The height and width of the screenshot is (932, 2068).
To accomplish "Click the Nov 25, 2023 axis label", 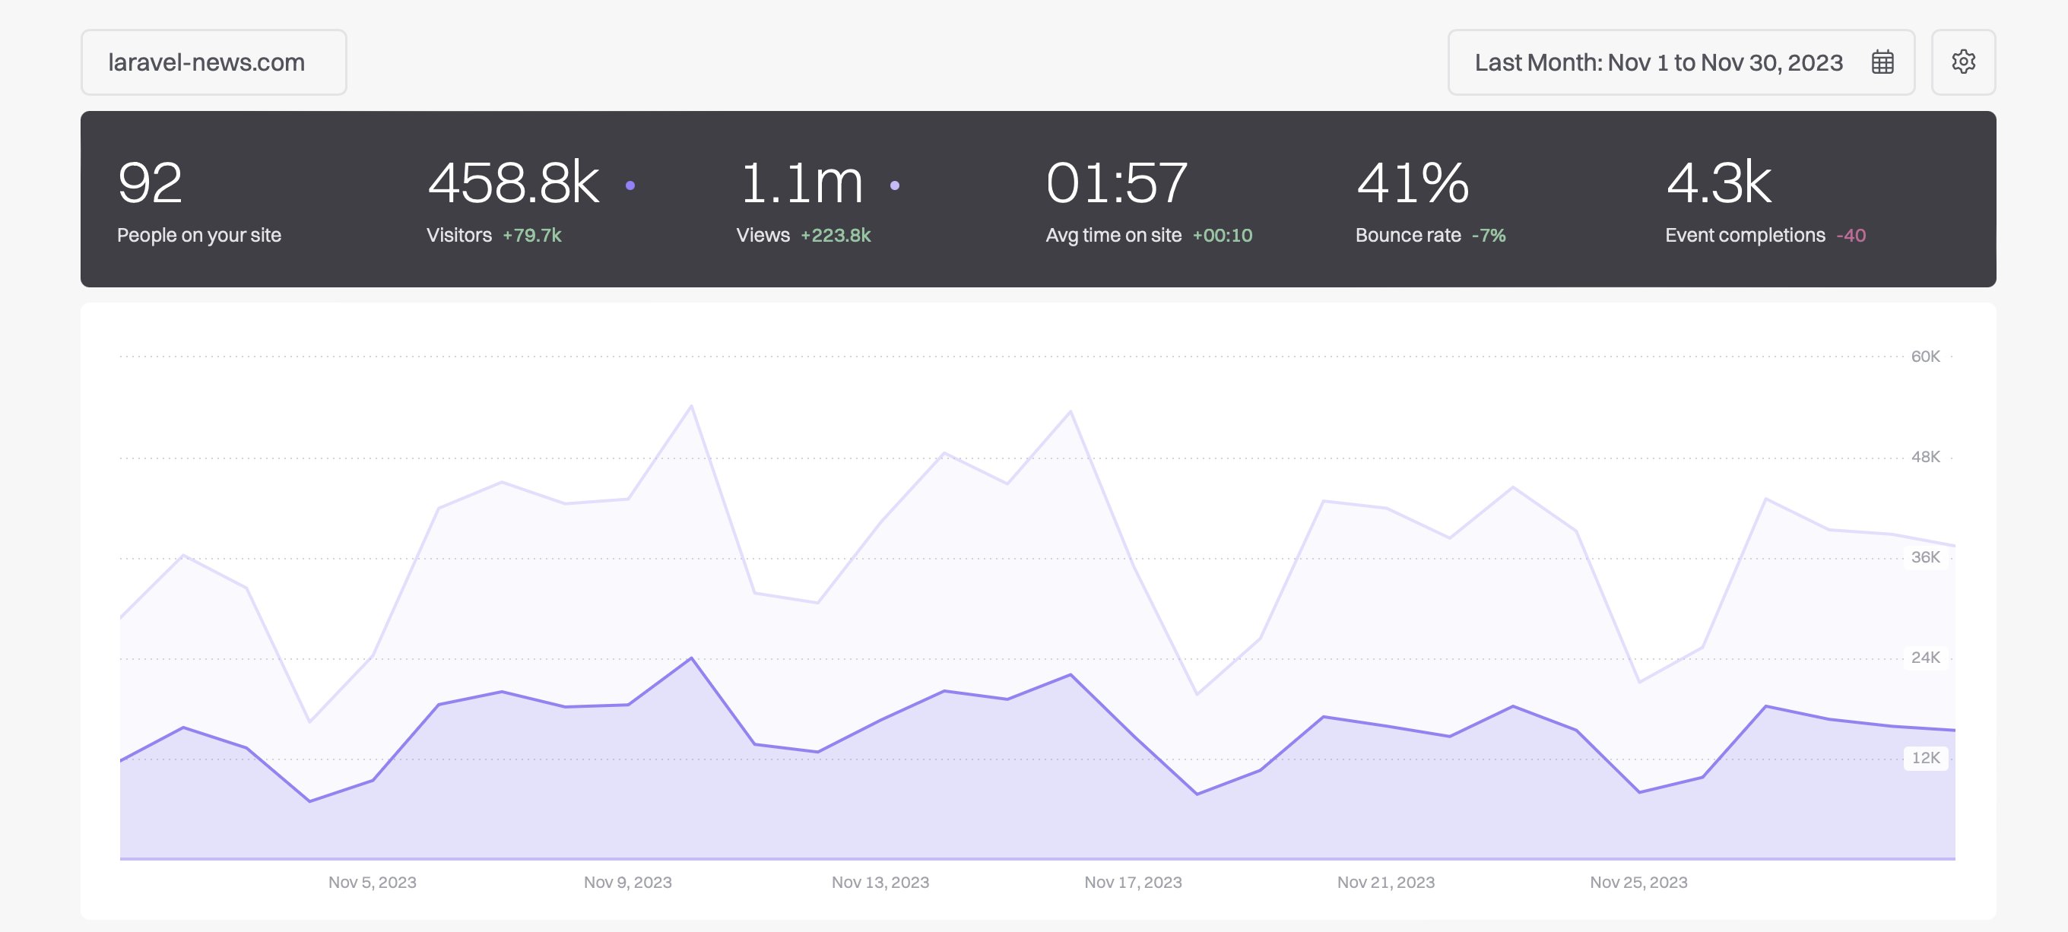I will [1638, 883].
